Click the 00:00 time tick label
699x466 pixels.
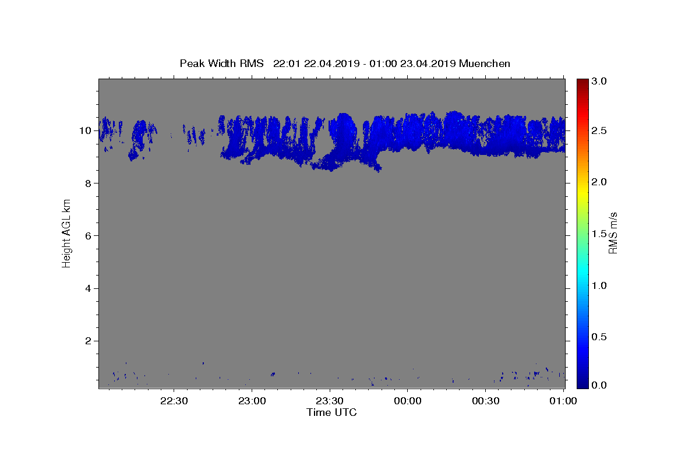coord(408,401)
